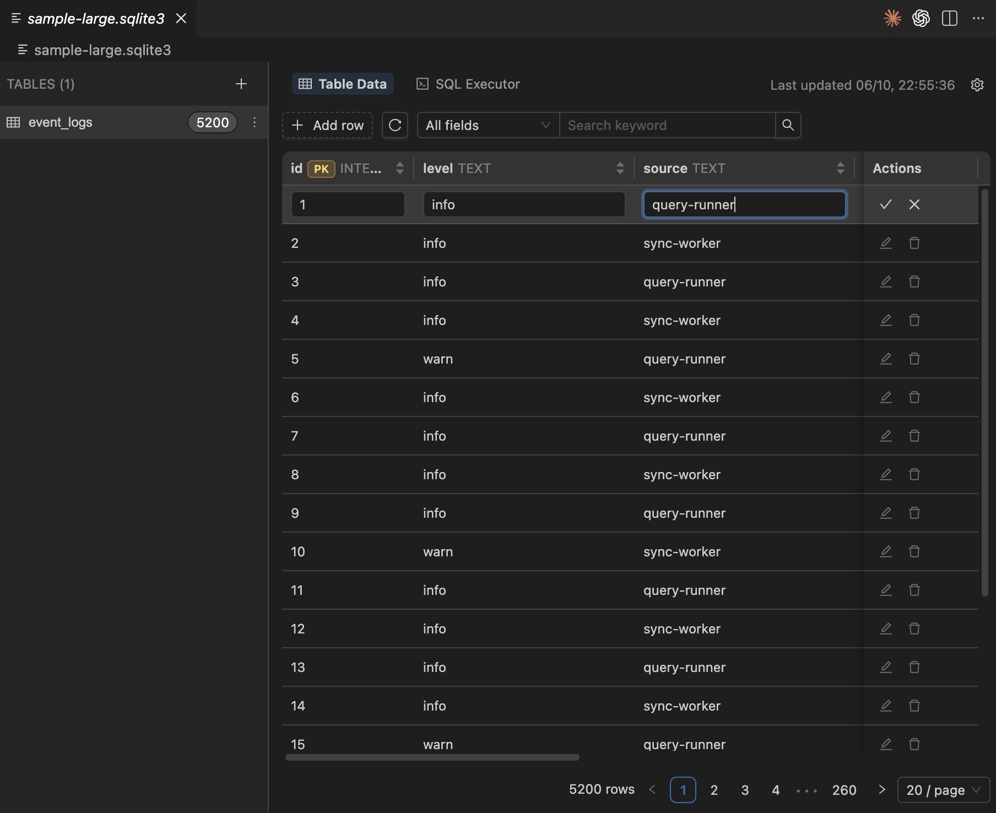The width and height of the screenshot is (996, 813).
Task: Focus the Search keyword field
Action: coord(667,125)
